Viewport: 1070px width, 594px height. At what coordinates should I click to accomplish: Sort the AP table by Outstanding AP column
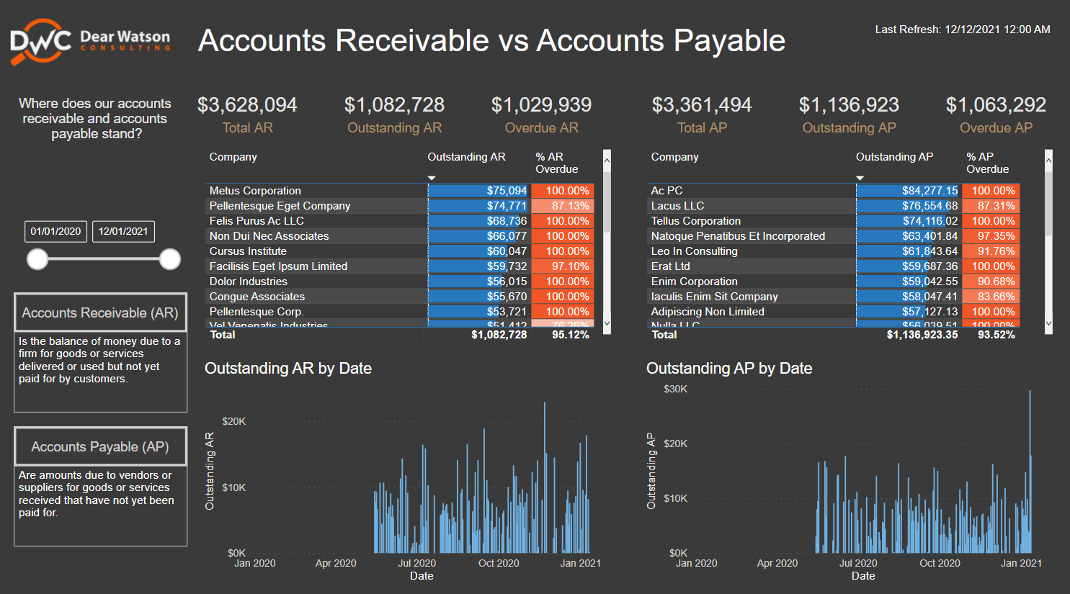click(895, 156)
